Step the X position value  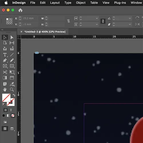point(20,18)
